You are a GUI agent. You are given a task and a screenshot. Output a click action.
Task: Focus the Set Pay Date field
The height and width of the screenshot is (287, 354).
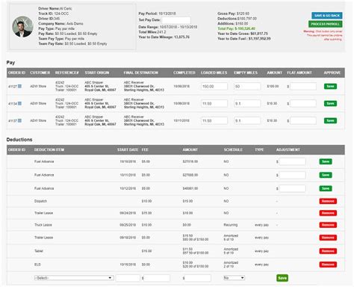pos(176,20)
